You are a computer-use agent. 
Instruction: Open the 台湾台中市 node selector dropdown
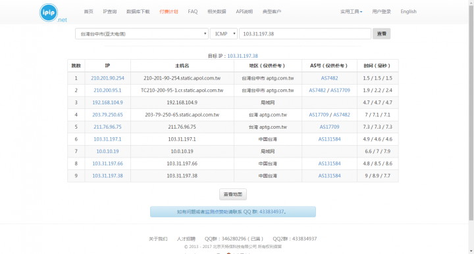(142, 33)
